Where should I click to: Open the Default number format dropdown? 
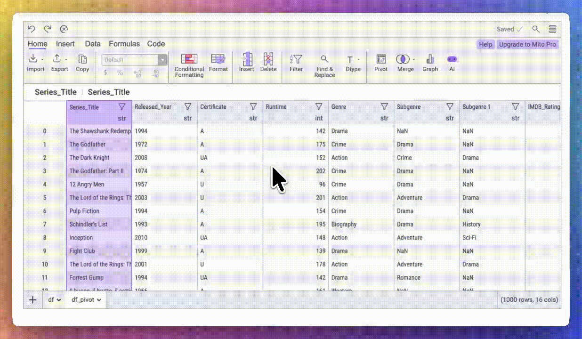[x=162, y=60]
